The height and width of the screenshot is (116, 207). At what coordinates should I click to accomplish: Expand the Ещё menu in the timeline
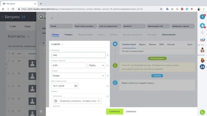click(190, 44)
